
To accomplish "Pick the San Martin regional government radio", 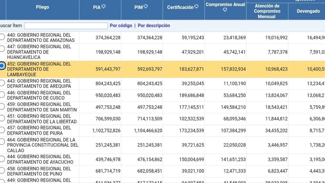I will coord(2,106).
